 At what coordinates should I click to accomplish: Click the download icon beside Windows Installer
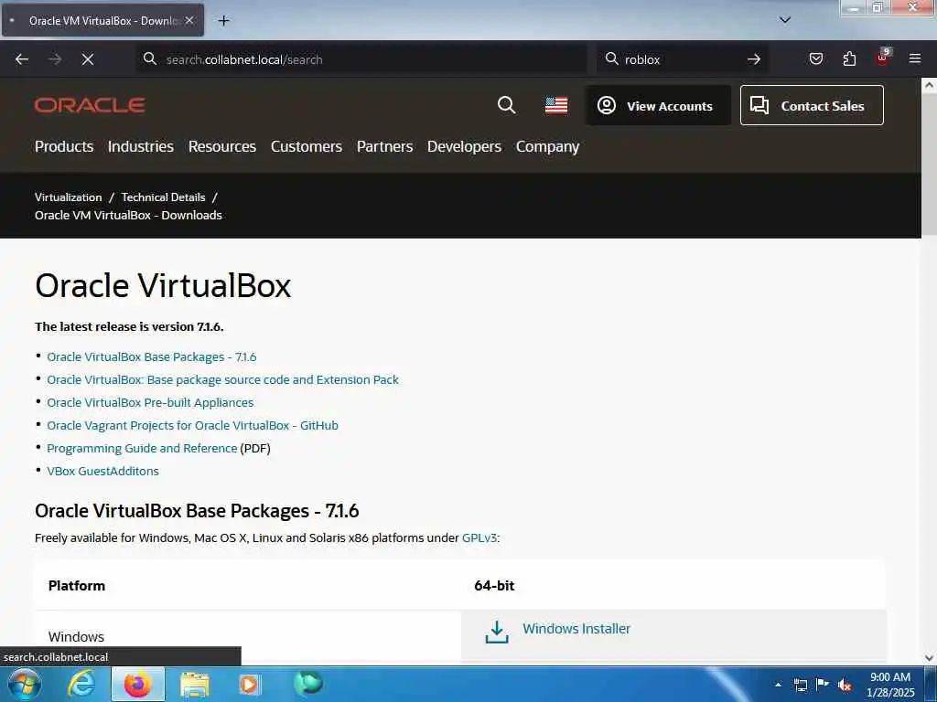(x=497, y=632)
